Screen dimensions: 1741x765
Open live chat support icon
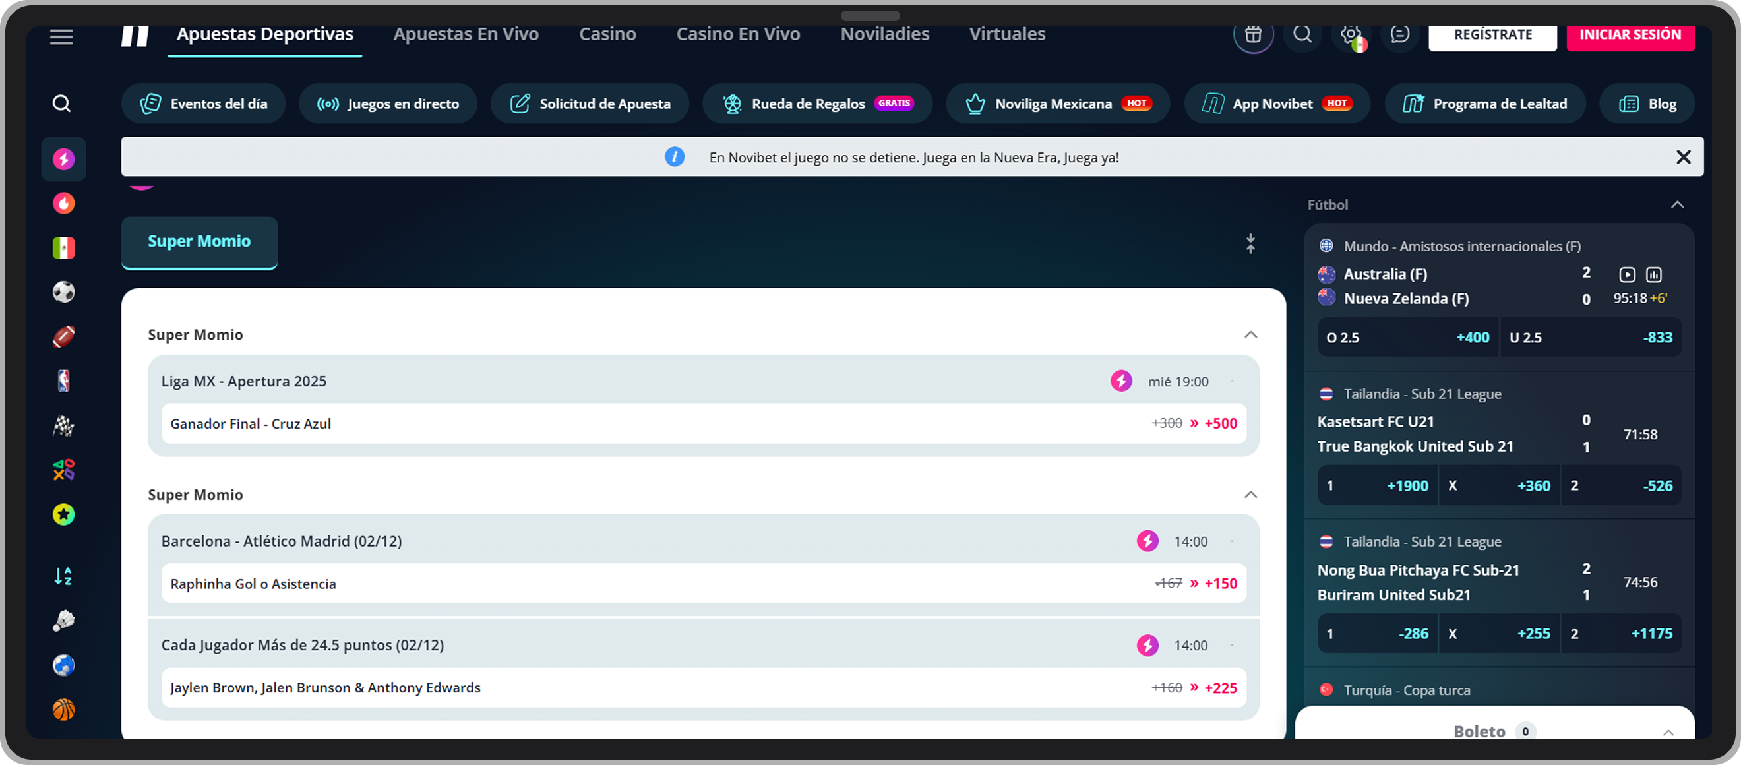pos(1399,34)
